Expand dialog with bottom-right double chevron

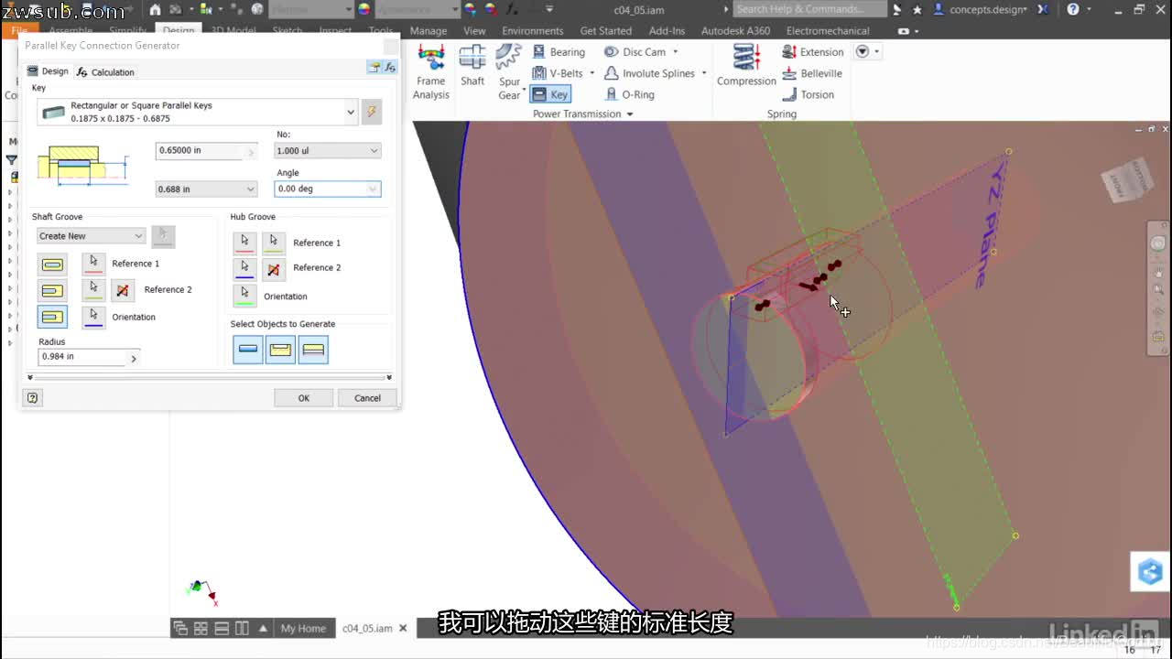389,377
